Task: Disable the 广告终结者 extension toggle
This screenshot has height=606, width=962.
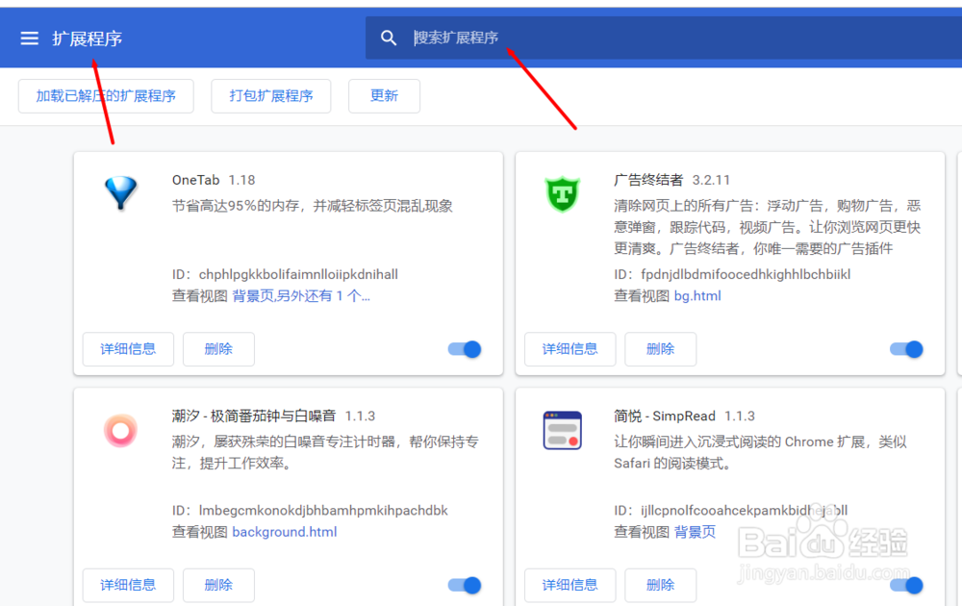Action: coord(906,349)
